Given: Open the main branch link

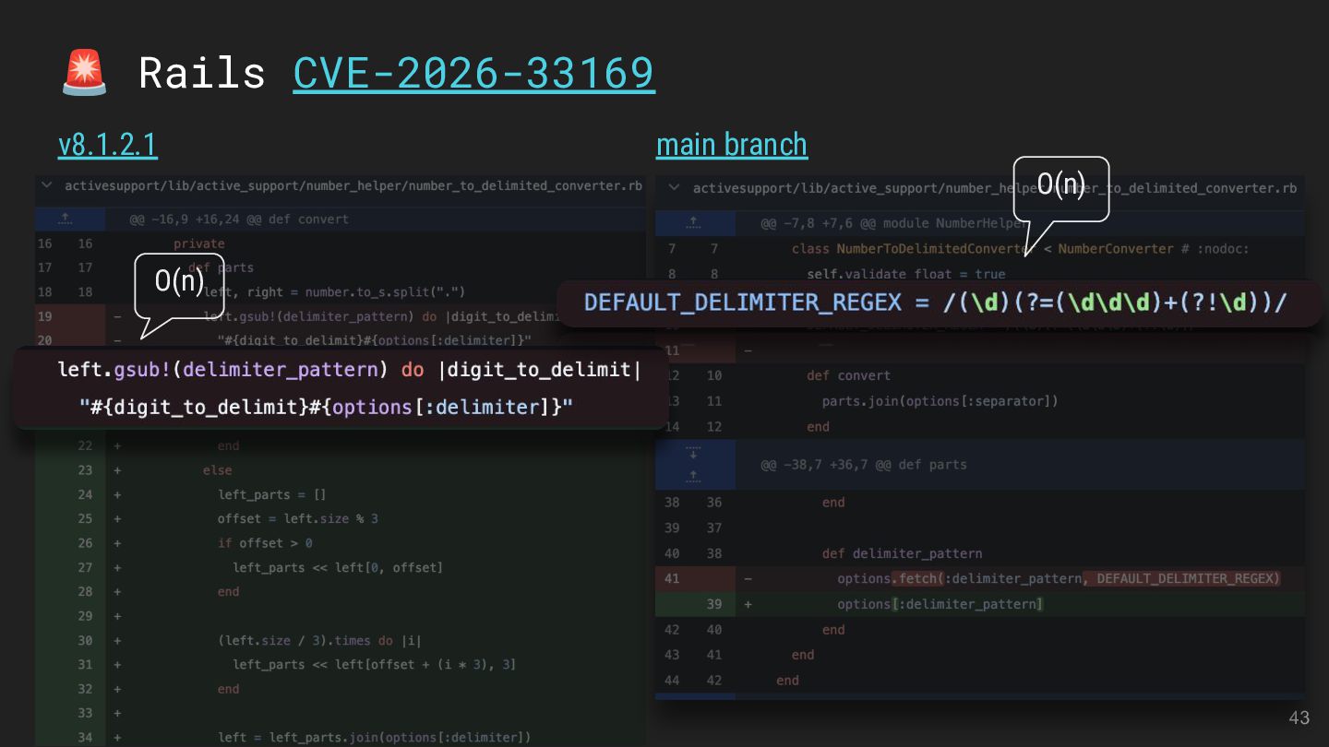Looking at the screenshot, I should point(732,145).
